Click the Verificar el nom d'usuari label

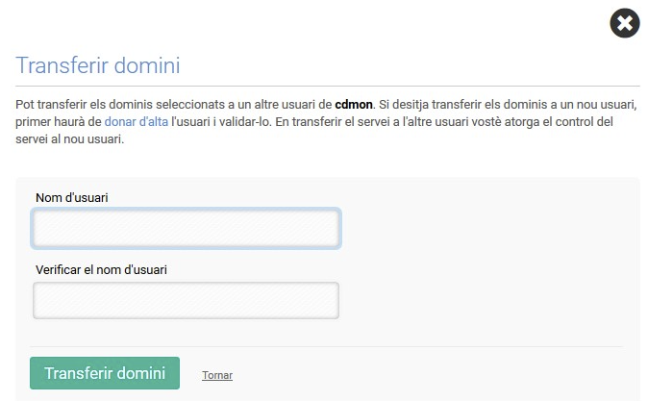pyautogui.click(x=101, y=269)
